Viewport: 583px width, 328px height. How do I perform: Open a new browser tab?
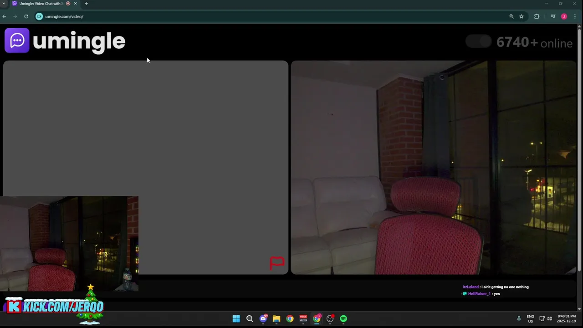point(86,4)
